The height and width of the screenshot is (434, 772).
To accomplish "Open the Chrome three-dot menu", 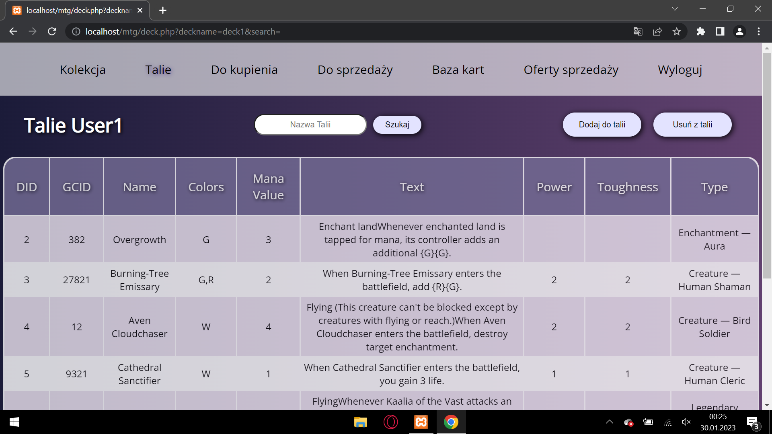I will [x=759, y=31].
